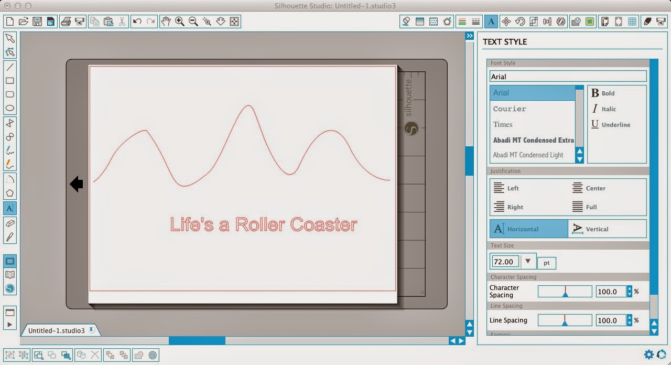Open the Silhouette Online Store
This screenshot has width=671, height=365.
click(x=10, y=288)
